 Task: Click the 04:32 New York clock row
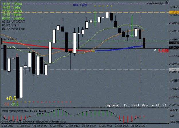coord(13,29)
